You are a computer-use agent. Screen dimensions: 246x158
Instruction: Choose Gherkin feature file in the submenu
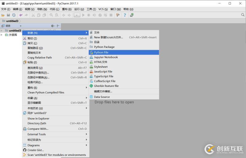(124, 86)
